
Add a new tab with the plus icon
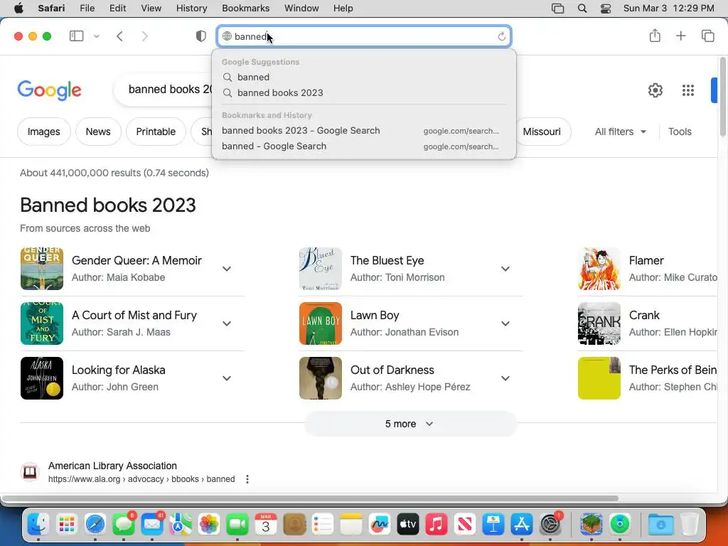point(680,36)
